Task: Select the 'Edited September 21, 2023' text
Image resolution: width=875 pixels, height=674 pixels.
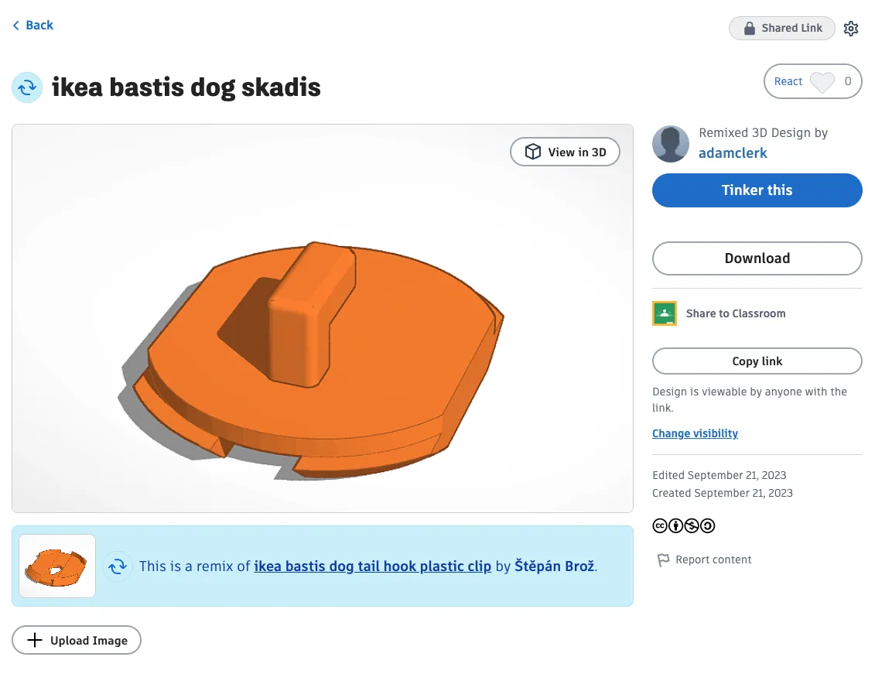Action: 719,475
